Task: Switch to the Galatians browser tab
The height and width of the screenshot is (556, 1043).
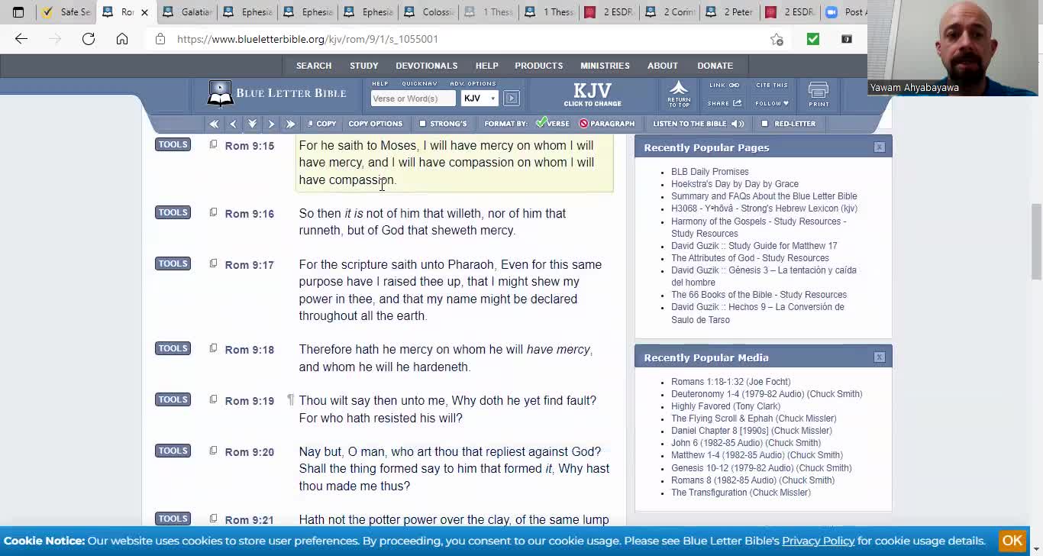Action: click(186, 12)
